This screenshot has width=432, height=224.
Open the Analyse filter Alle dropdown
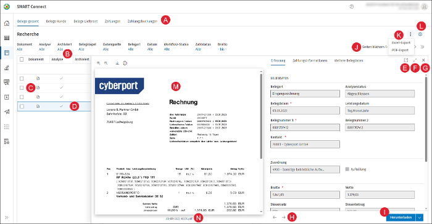click(x=41, y=49)
